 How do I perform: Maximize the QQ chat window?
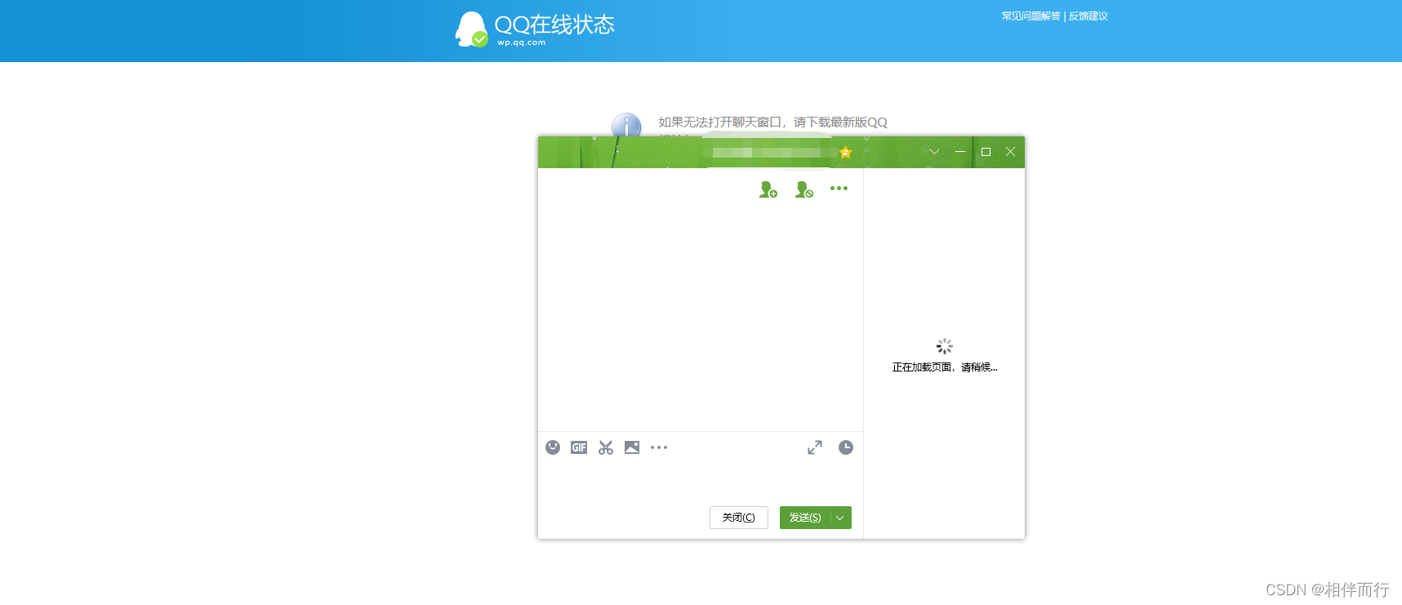(986, 152)
